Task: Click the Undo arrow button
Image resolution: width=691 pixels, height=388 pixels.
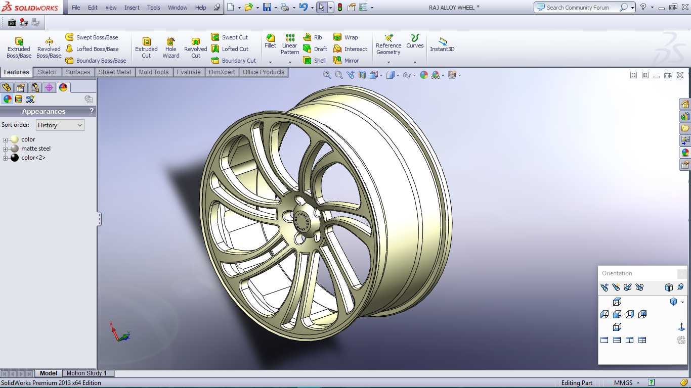Action: (x=303, y=8)
